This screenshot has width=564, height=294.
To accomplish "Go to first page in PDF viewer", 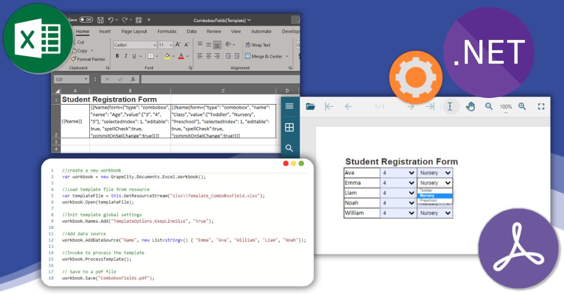I will [x=329, y=106].
